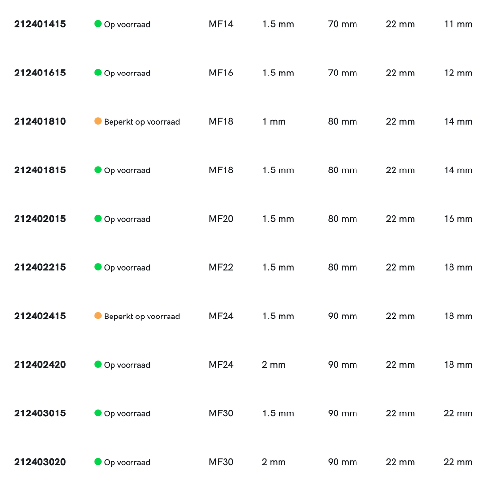Click orange stock dot for 212401810
Image resolution: width=487 pixels, height=487 pixels.
click(98, 121)
